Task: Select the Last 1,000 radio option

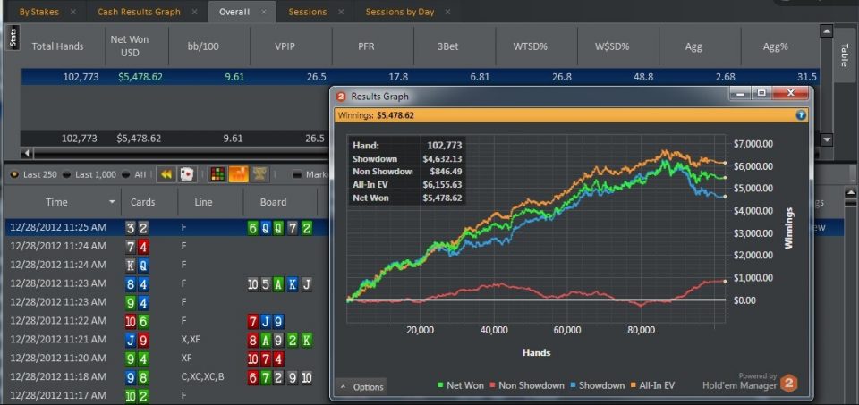Action: [68, 175]
